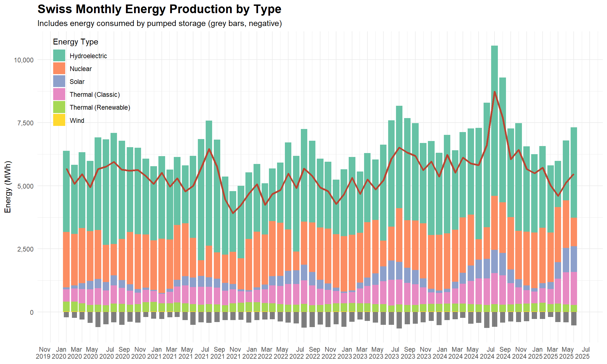
Task: Click the 0 y-axis tick label
Action: click(x=32, y=313)
